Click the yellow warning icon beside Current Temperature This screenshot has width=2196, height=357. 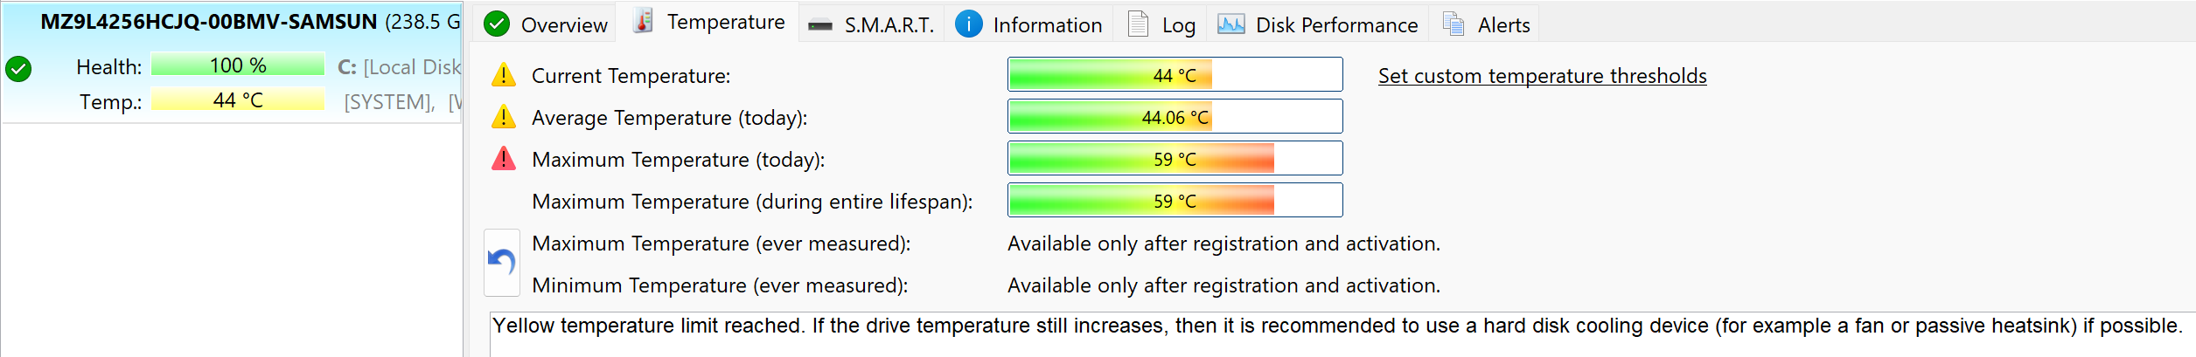[504, 75]
